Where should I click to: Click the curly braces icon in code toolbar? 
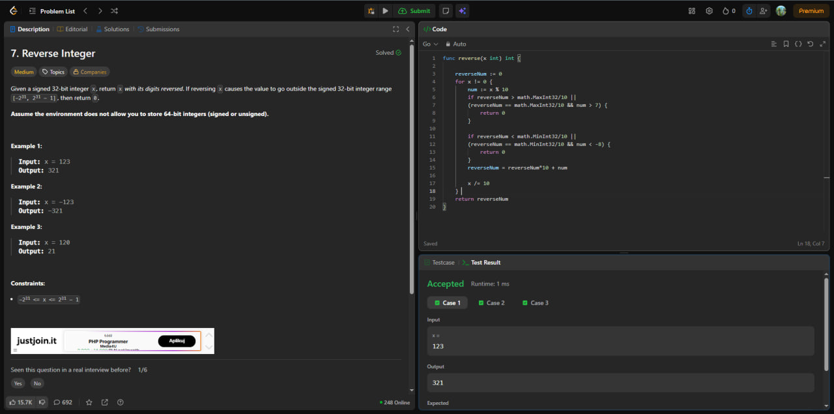coord(798,44)
